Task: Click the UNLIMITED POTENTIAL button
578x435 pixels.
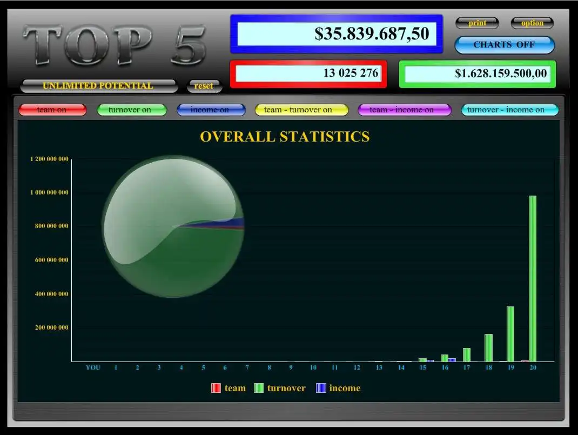Action: point(99,86)
